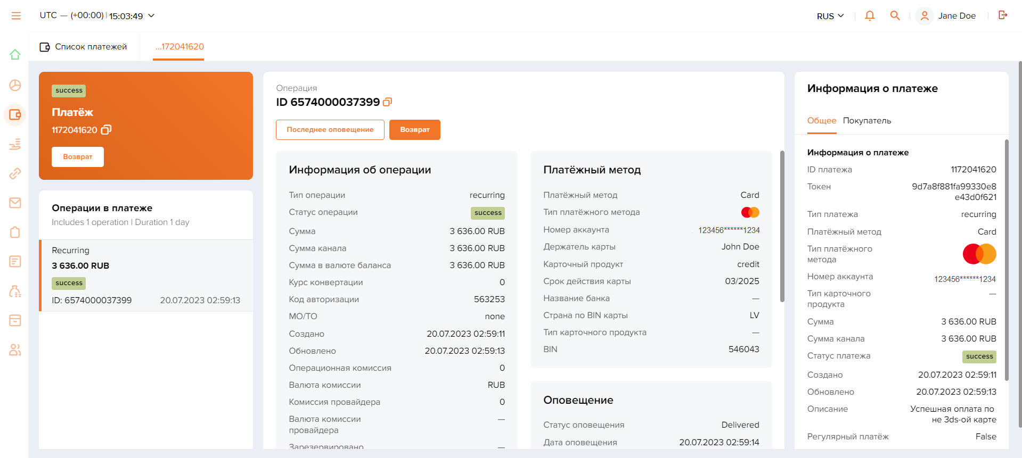Click token value 9d7a8f881fa99330e8
1022x458 pixels.
954,192
